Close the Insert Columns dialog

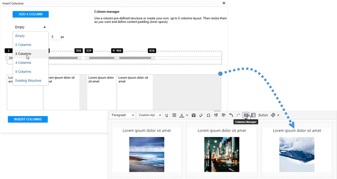224,3
